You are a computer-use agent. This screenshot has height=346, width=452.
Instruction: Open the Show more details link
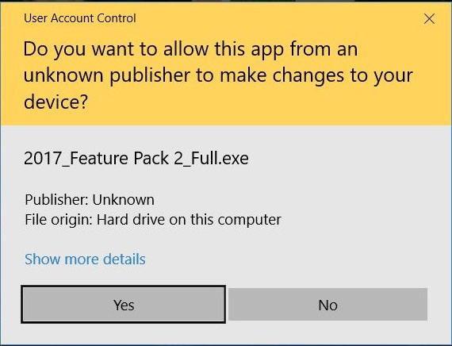click(85, 259)
